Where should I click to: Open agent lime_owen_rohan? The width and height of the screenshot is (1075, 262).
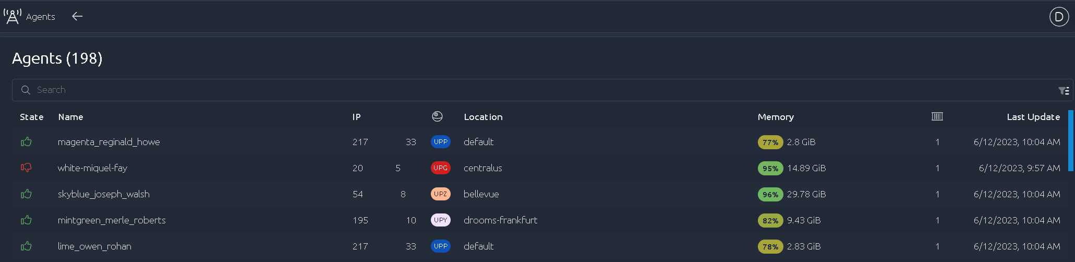tap(94, 246)
